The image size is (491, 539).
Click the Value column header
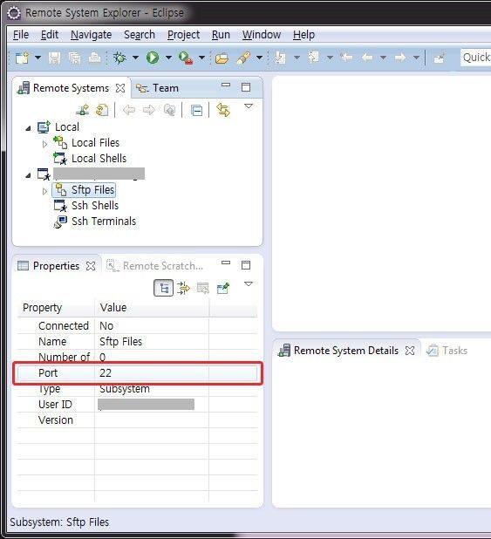pos(152,308)
